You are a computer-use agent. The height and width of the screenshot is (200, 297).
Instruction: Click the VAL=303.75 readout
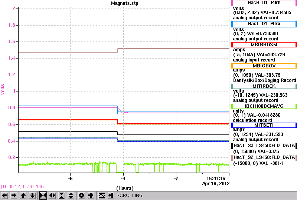point(268,75)
